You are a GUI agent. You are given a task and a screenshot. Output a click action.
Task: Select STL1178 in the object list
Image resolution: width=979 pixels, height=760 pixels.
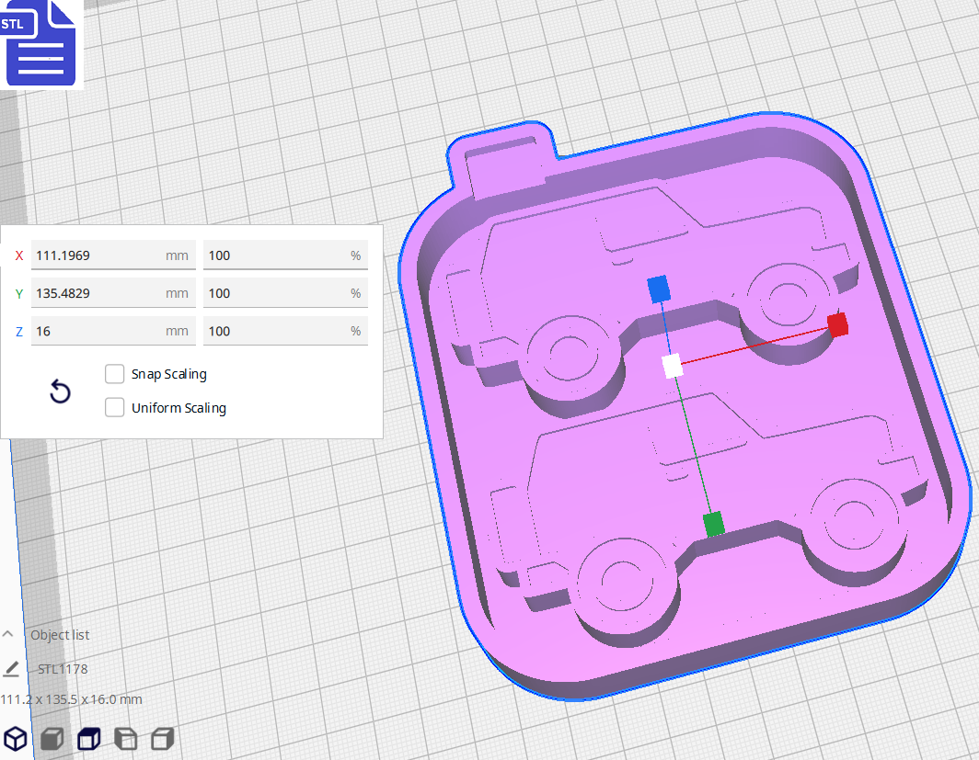[63, 669]
